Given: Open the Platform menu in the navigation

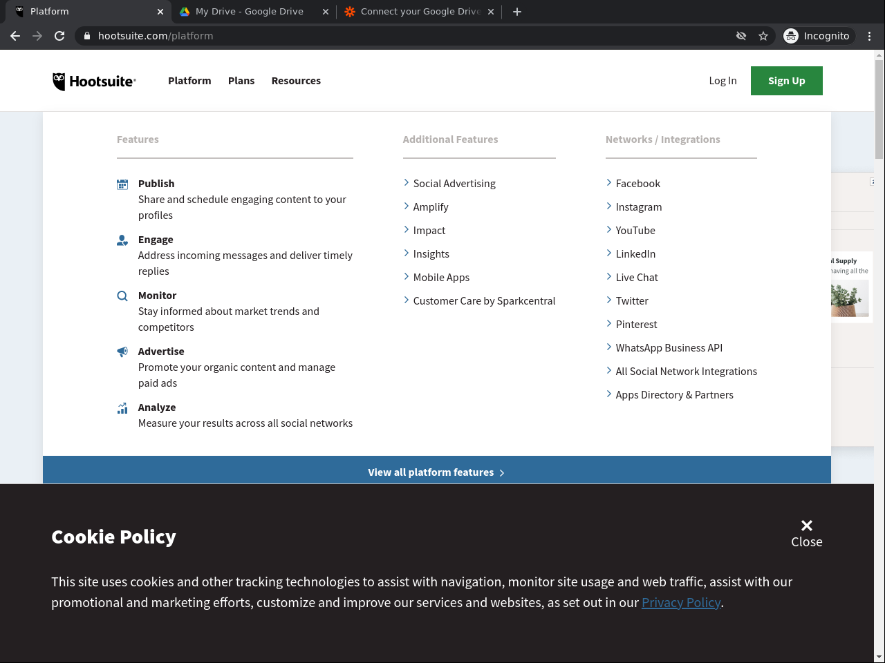Looking at the screenshot, I should [189, 81].
